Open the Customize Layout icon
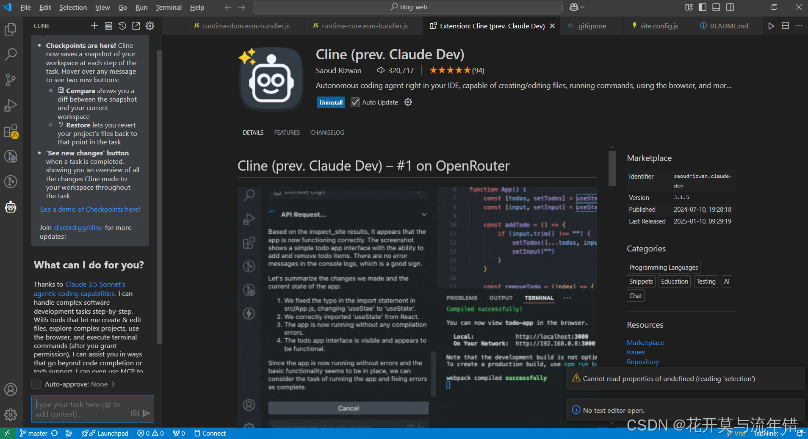The image size is (808, 439). [689, 7]
